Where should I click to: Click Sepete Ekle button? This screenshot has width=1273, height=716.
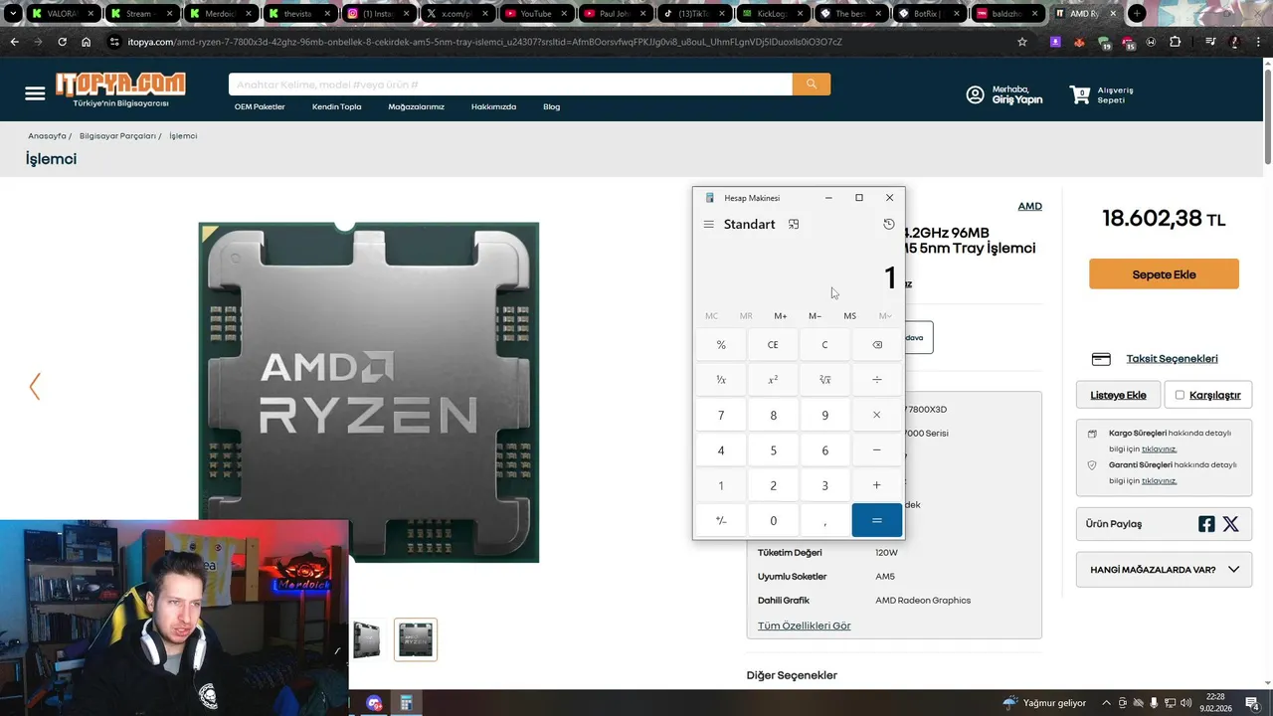(x=1164, y=274)
